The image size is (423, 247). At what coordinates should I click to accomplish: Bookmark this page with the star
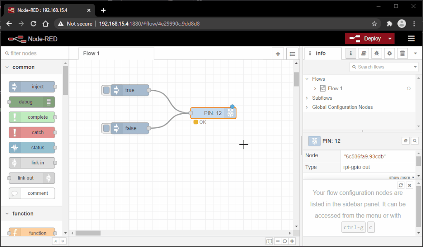coord(374,24)
